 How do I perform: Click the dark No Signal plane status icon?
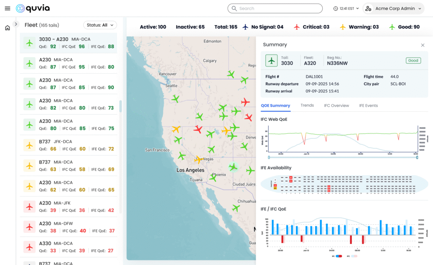[245, 27]
